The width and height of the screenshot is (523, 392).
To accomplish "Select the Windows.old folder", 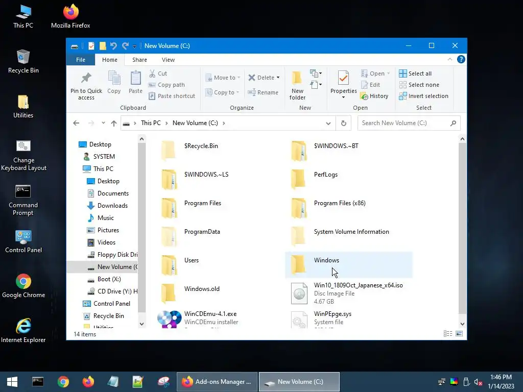I will coord(219,293).
